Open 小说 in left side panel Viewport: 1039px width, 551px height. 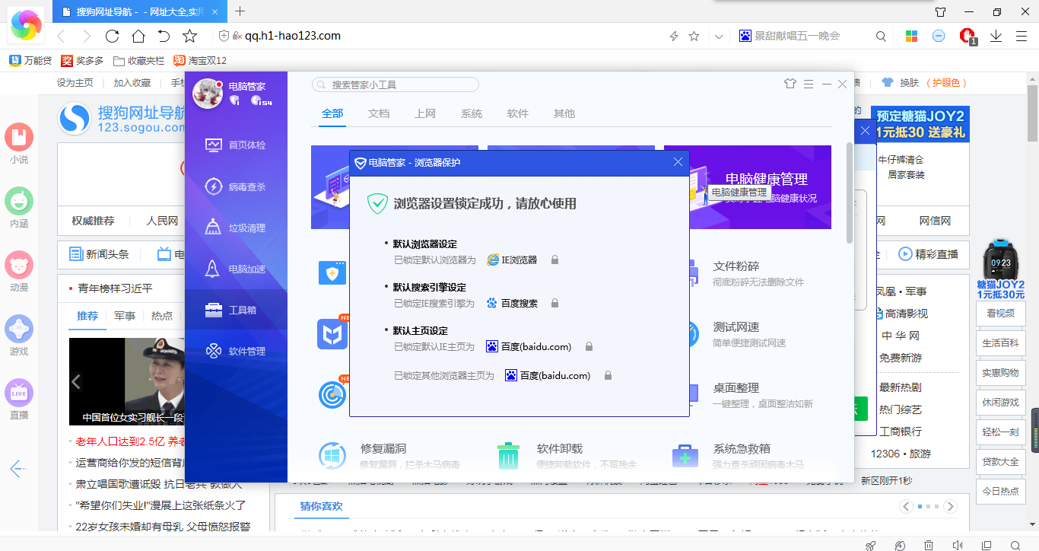19,144
